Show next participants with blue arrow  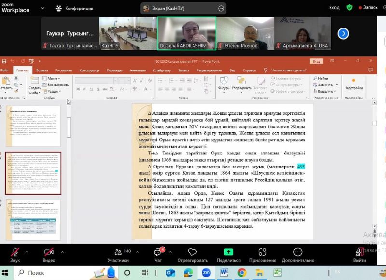pyautogui.click(x=343, y=33)
